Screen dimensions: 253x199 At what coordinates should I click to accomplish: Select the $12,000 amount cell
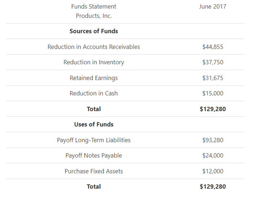point(212,171)
